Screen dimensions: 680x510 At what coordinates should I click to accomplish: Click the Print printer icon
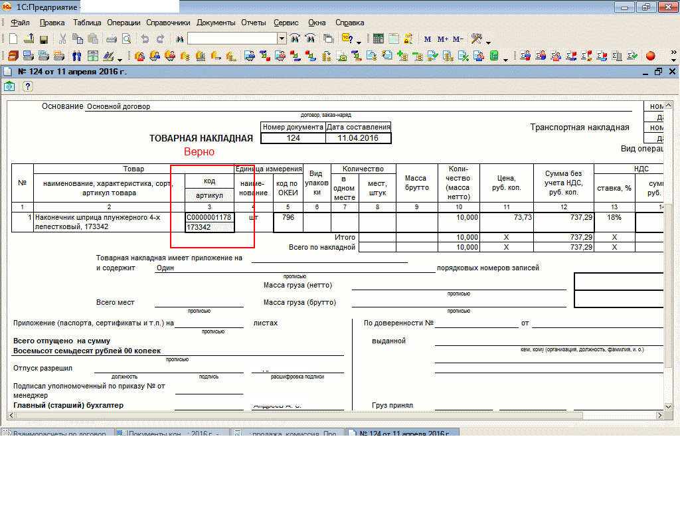(x=112, y=39)
